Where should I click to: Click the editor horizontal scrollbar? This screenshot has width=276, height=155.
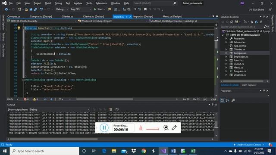(x=104, y=99)
